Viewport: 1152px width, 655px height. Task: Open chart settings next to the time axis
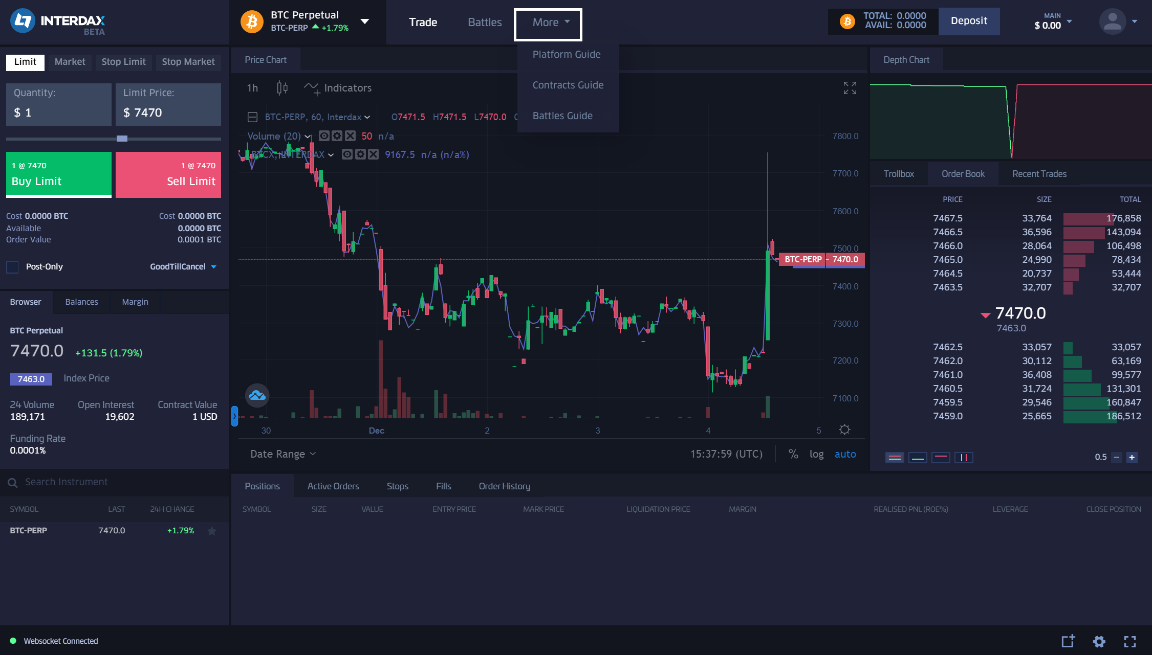point(844,430)
